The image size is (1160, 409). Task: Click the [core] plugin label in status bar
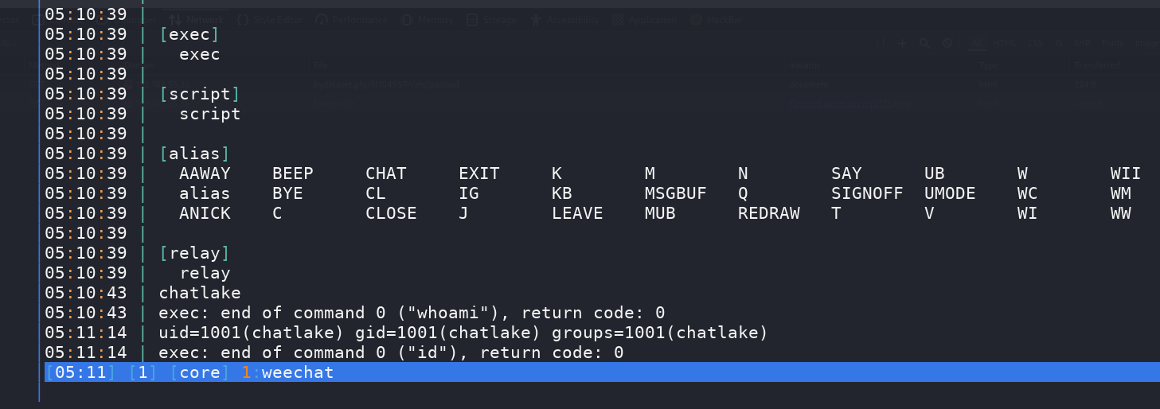[x=200, y=372]
